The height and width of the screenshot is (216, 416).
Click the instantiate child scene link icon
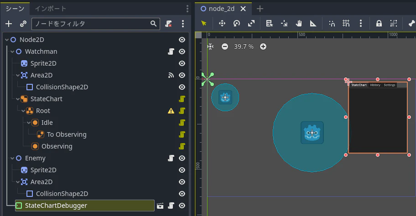click(x=23, y=24)
